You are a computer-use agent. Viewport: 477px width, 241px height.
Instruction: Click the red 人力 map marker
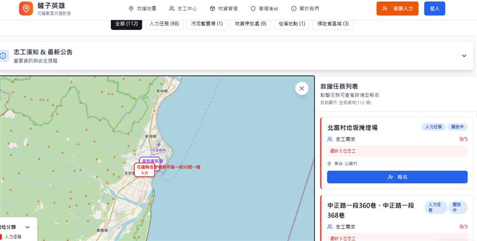(144, 170)
